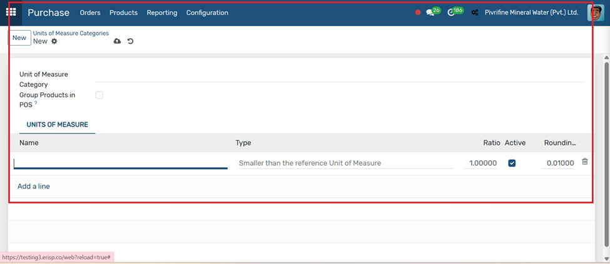Open the messages icon showing 26
The width and height of the screenshot is (610, 264).
(x=433, y=12)
